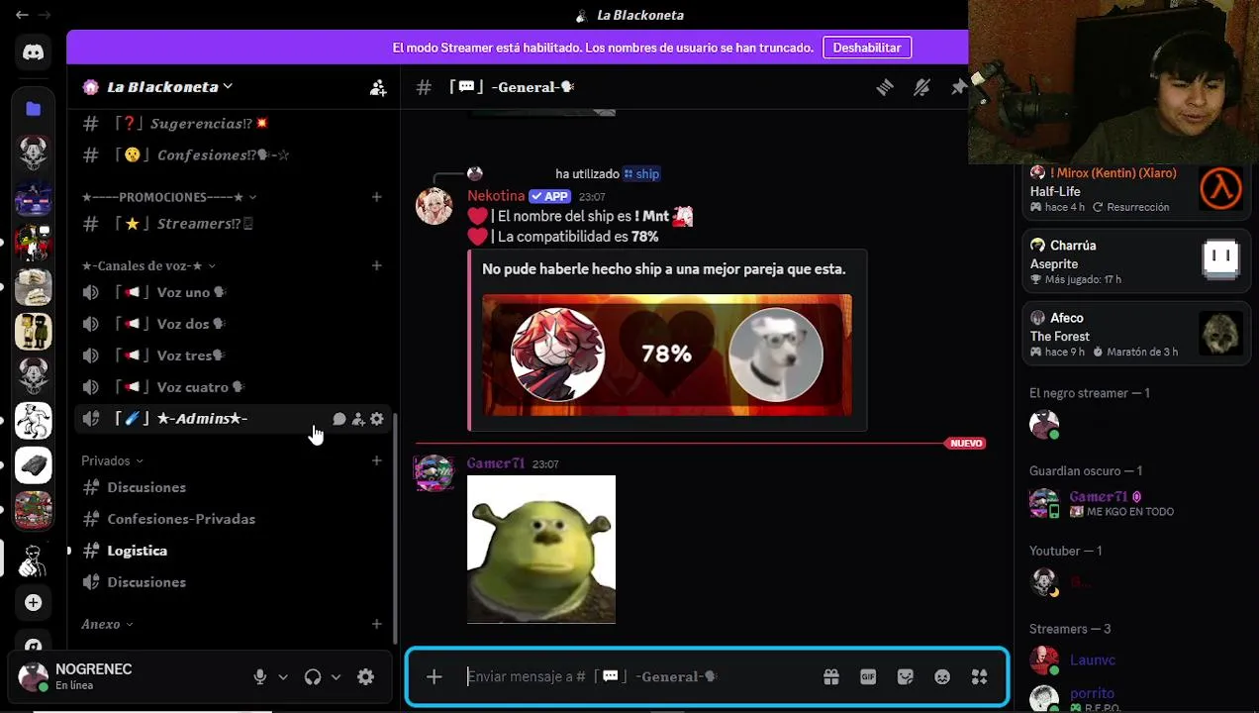
Task: Open the Confesiones text channel
Action: (233, 155)
